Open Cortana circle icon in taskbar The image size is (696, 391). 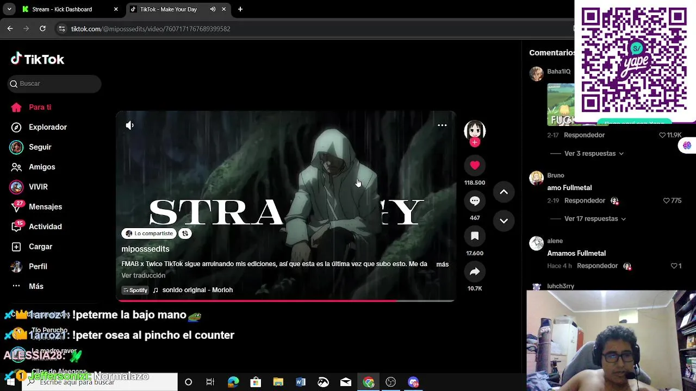click(x=188, y=382)
